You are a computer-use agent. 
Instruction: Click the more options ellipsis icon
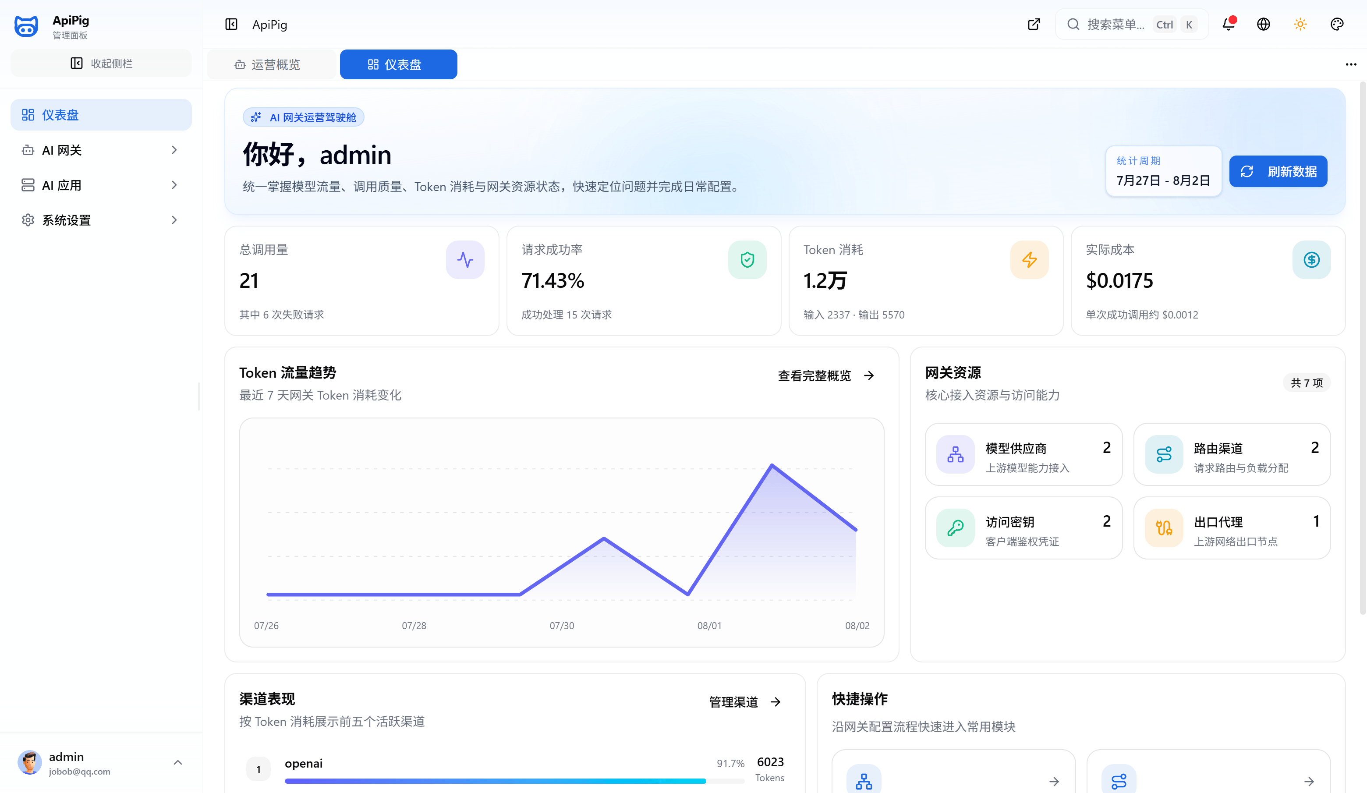click(x=1351, y=64)
